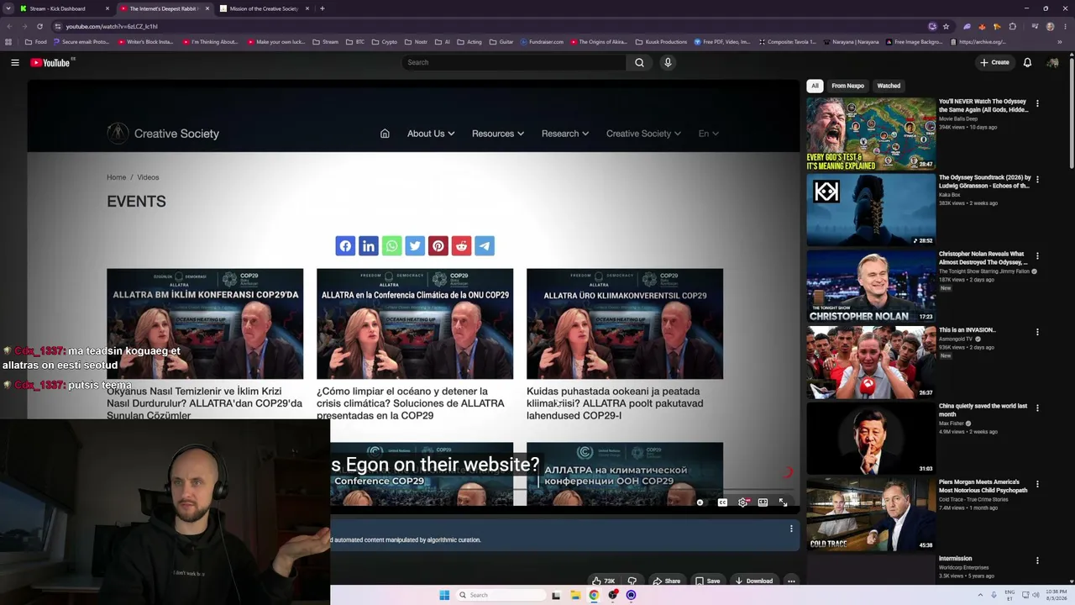Click the Download button

click(x=753, y=581)
